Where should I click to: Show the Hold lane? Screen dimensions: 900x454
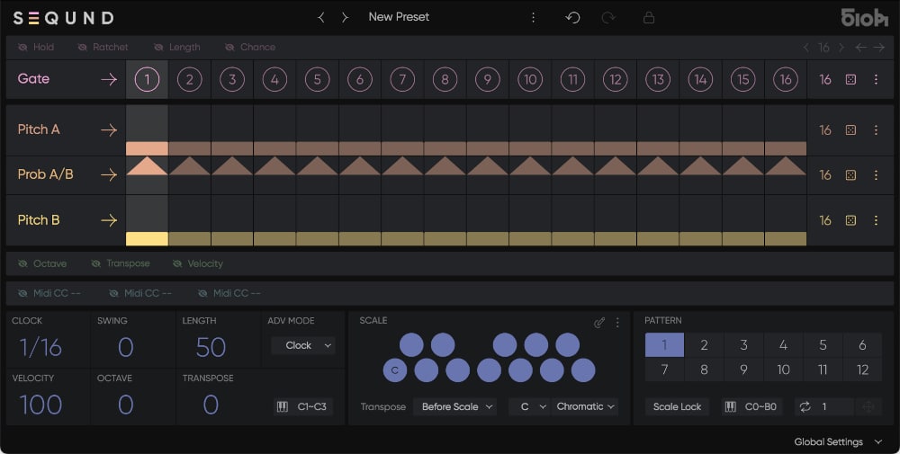point(36,47)
